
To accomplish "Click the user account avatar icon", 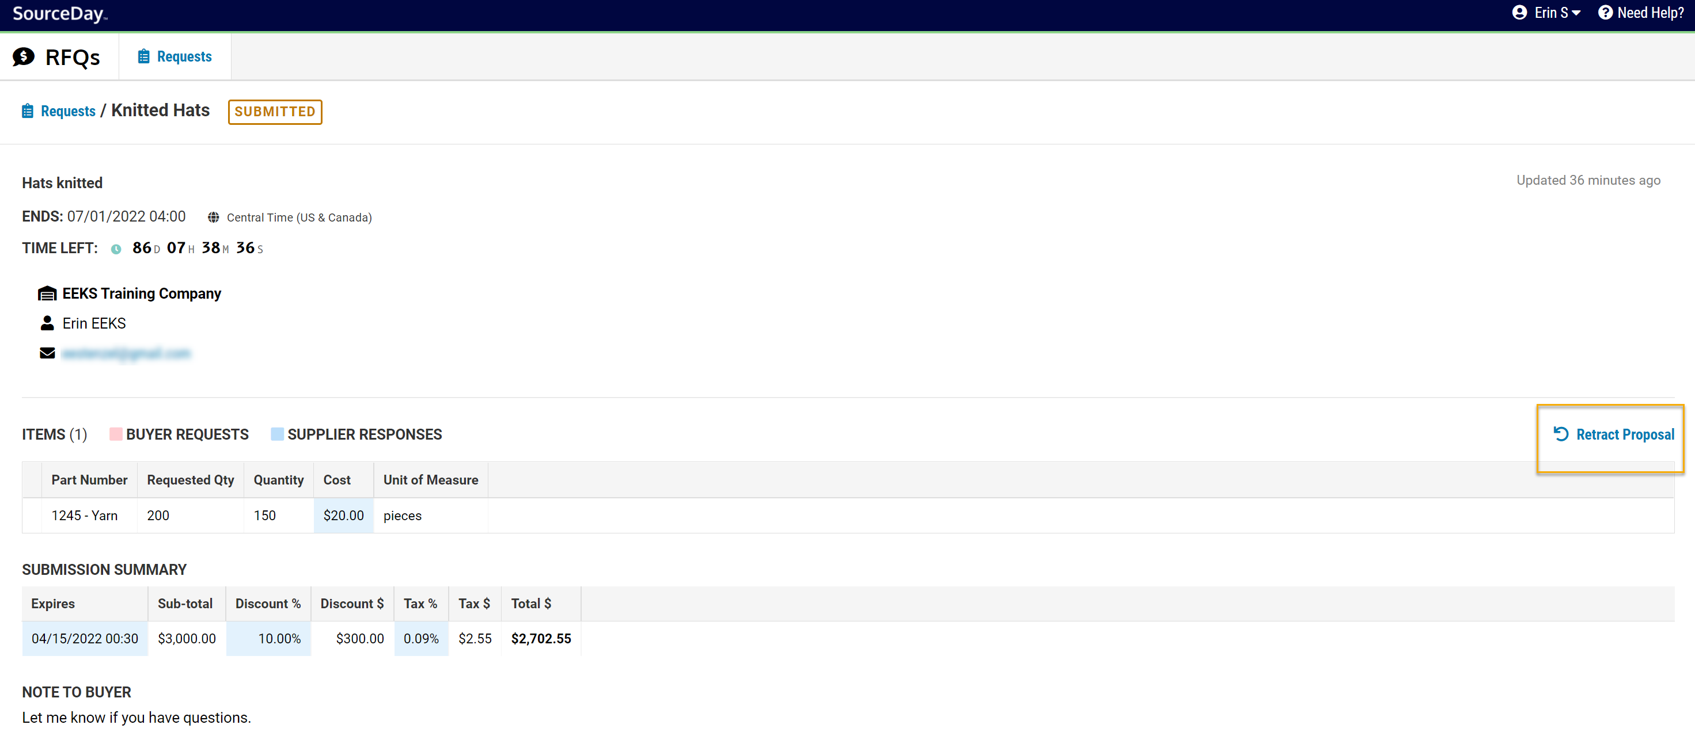I will [x=1519, y=13].
